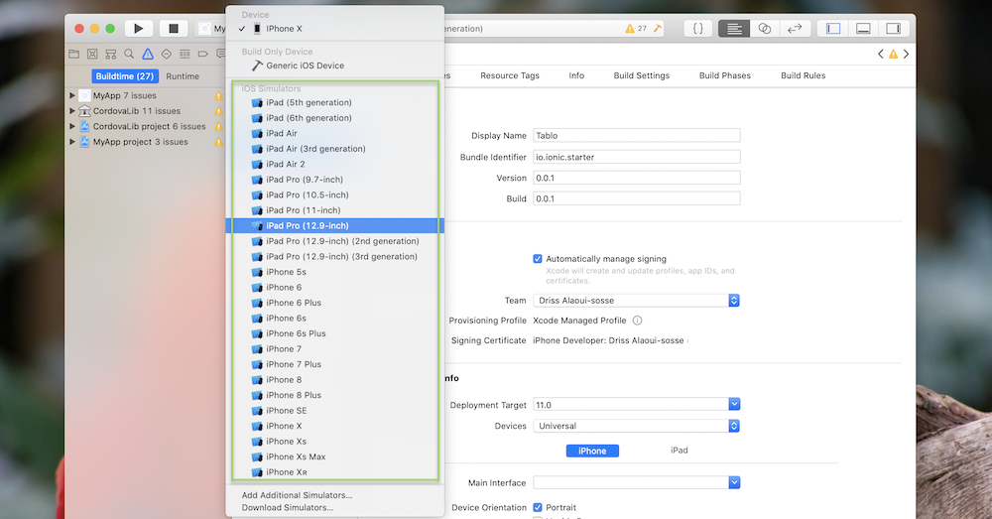Viewport: 992px width, 519px height.
Task: Open the Resource Tags tab
Action: pyautogui.click(x=509, y=75)
